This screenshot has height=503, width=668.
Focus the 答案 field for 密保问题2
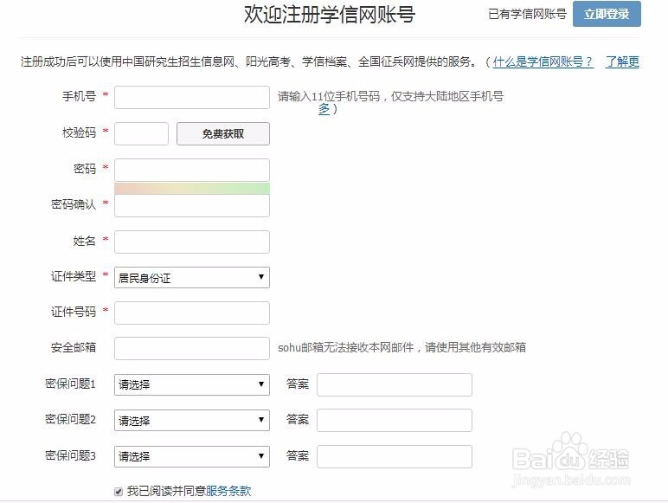pos(395,420)
